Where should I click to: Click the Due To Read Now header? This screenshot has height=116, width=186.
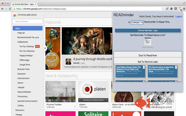(148, 55)
